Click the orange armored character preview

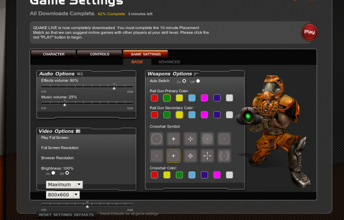pyautogui.click(x=274, y=130)
